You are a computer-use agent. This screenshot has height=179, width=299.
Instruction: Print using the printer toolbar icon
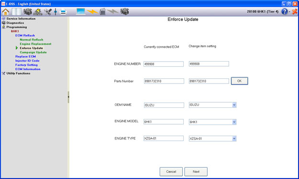[x=63, y=12]
